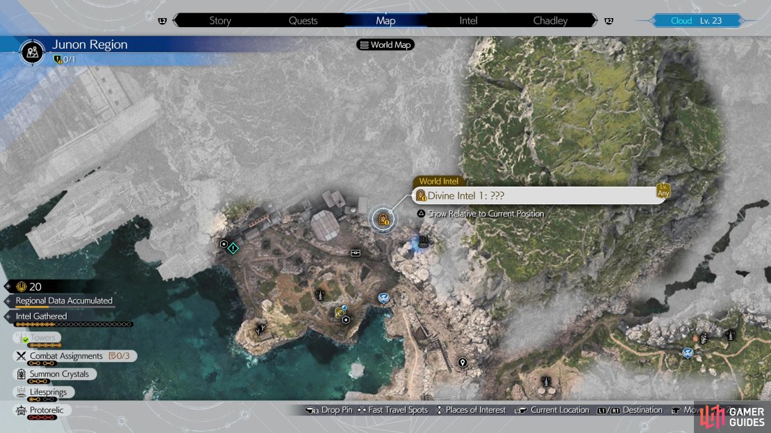The width and height of the screenshot is (771, 433).
Task: Click the Intel Gathered progress bar
Action: 74,324
